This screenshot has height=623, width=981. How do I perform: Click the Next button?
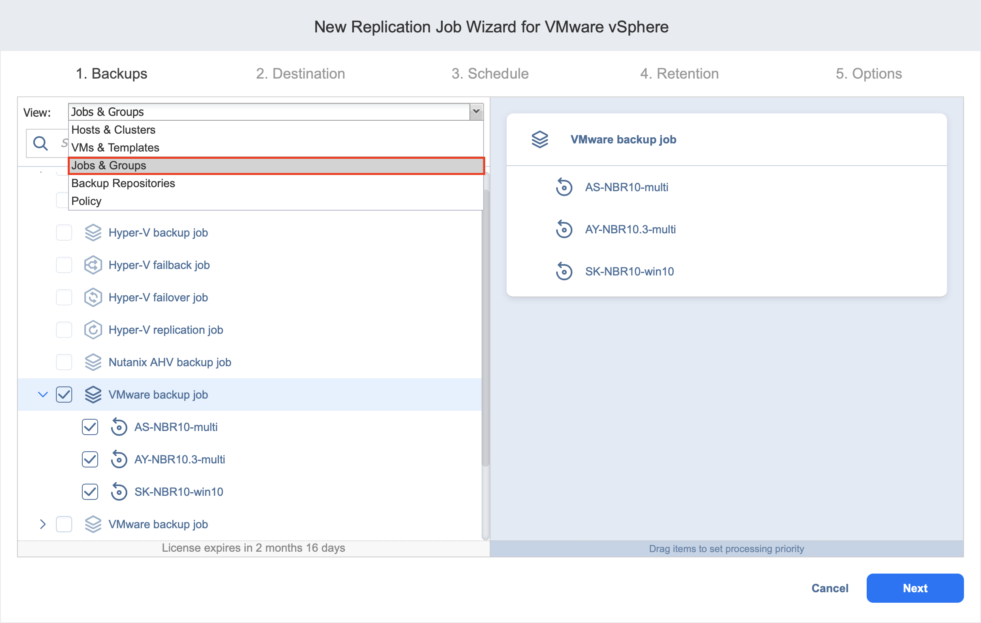coord(915,588)
